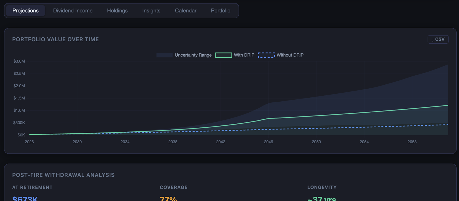Viewport: 459px width, 201px height.
Task: Click the dark Uncertainty Range legend swatch
Action: click(164, 55)
